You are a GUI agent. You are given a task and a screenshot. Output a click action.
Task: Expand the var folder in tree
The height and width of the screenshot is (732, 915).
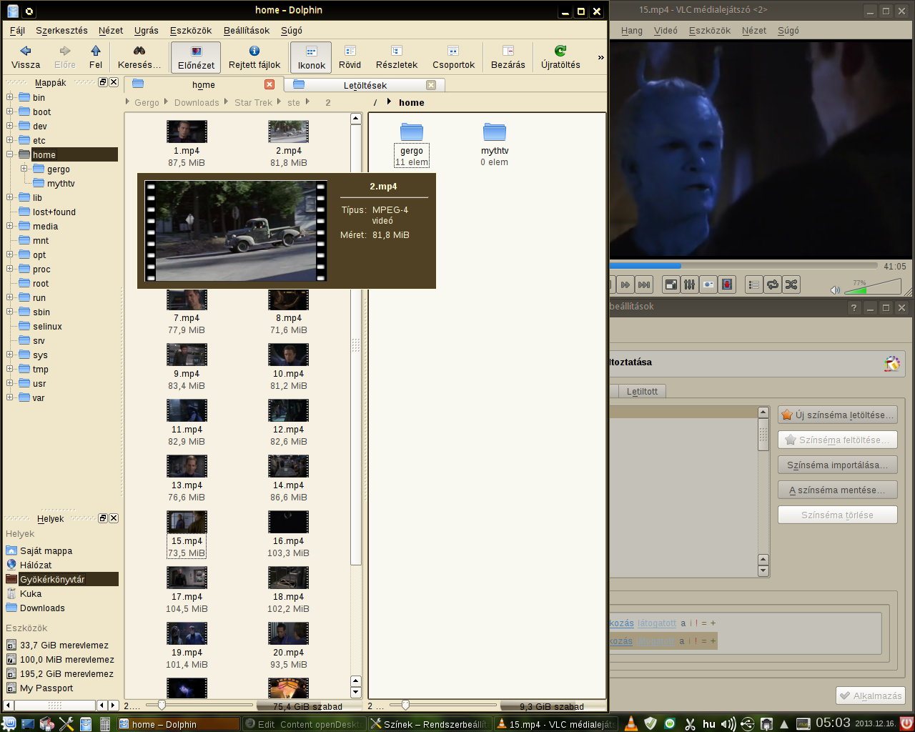(10, 397)
